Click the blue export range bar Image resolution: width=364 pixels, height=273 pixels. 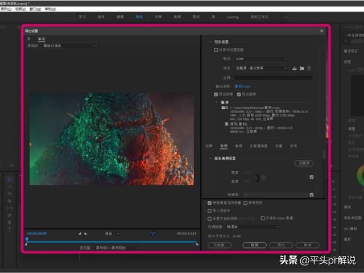click(x=111, y=242)
